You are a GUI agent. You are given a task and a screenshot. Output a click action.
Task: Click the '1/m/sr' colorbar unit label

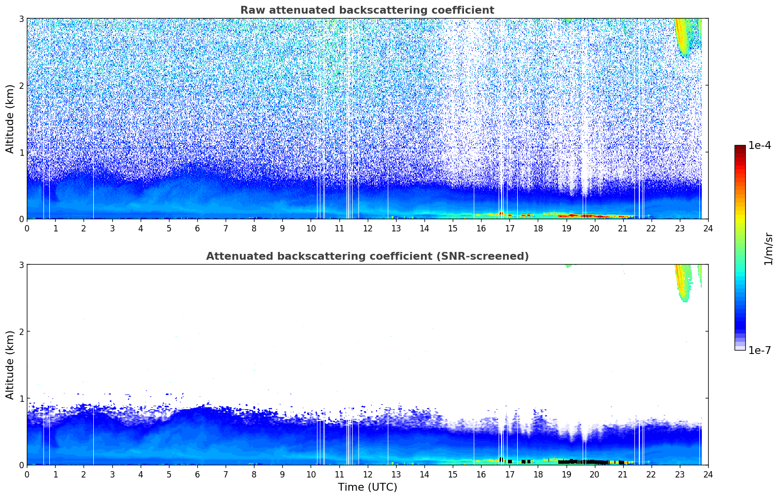pyautogui.click(x=768, y=249)
